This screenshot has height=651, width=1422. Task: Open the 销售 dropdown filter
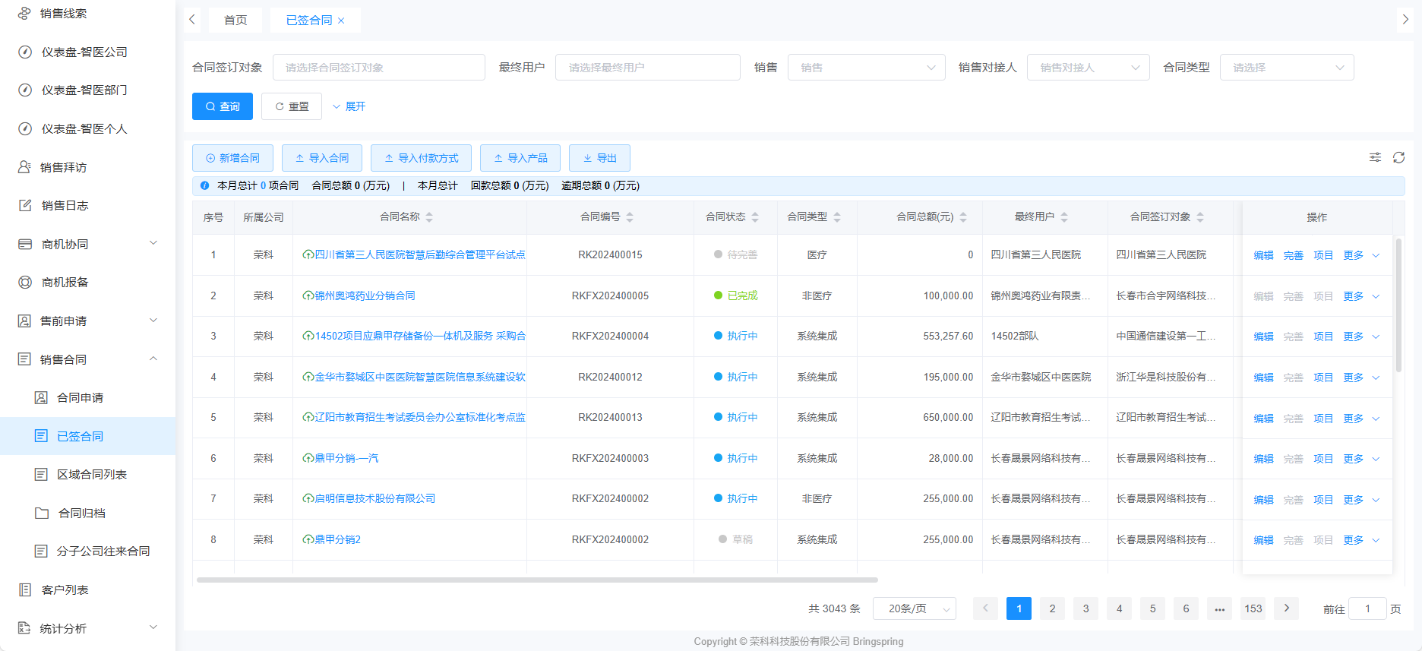[x=866, y=68]
